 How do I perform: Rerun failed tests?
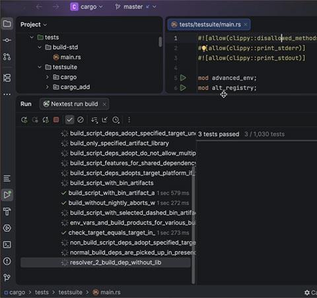click(35, 120)
